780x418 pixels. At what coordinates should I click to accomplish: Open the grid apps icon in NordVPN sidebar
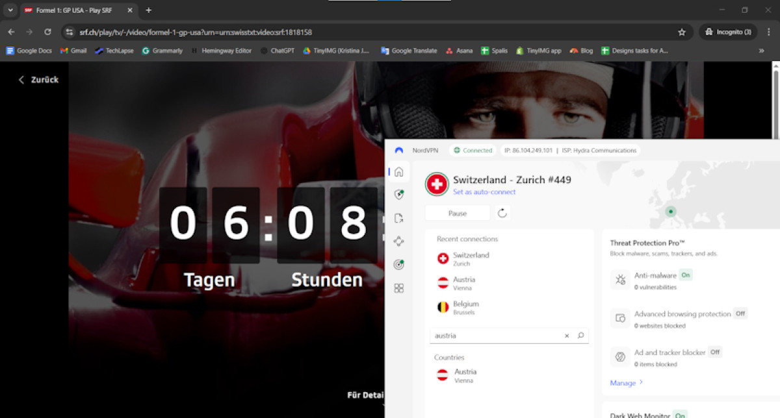tap(398, 288)
